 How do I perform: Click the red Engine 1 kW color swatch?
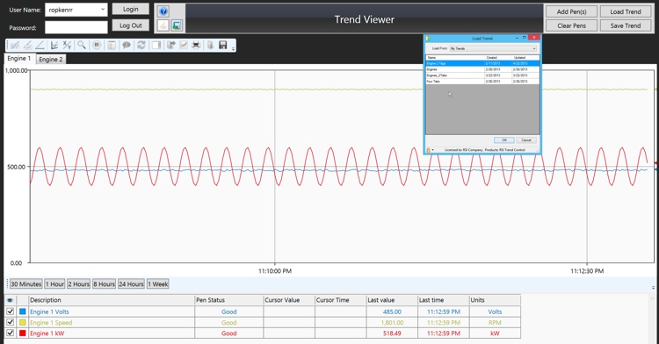[23, 333]
